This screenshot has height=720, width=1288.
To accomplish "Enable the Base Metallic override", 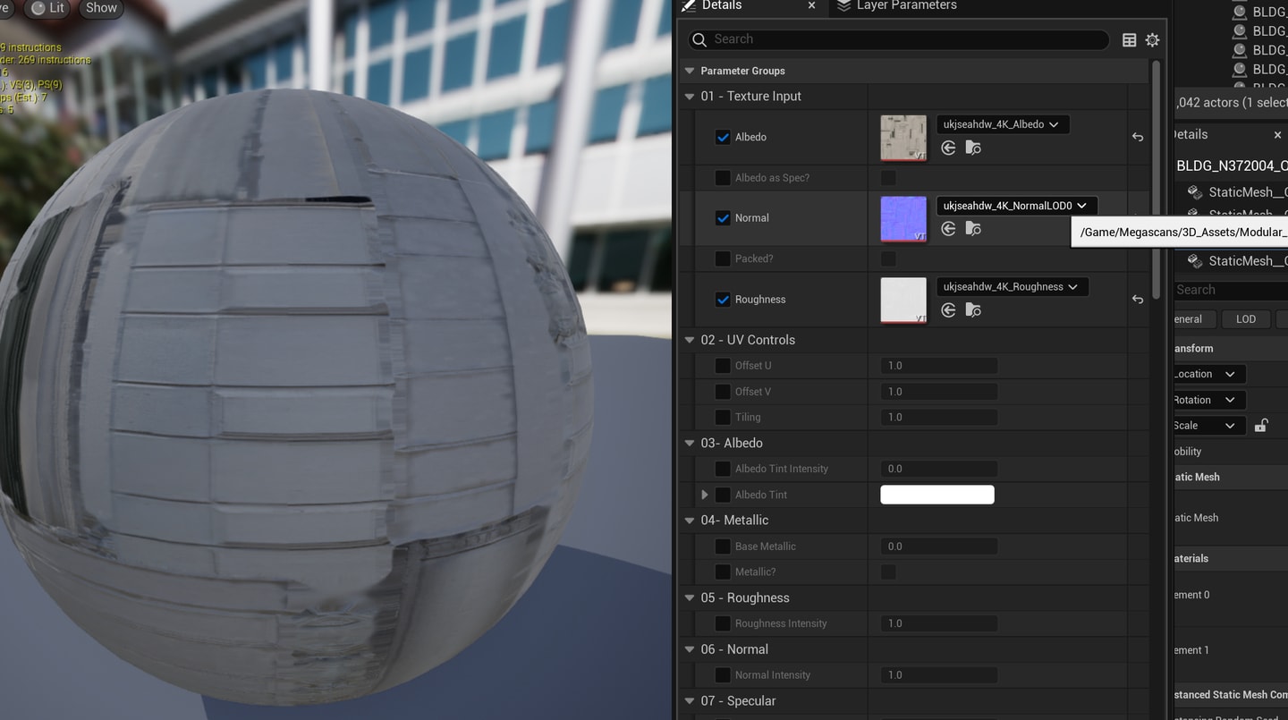I will point(723,546).
